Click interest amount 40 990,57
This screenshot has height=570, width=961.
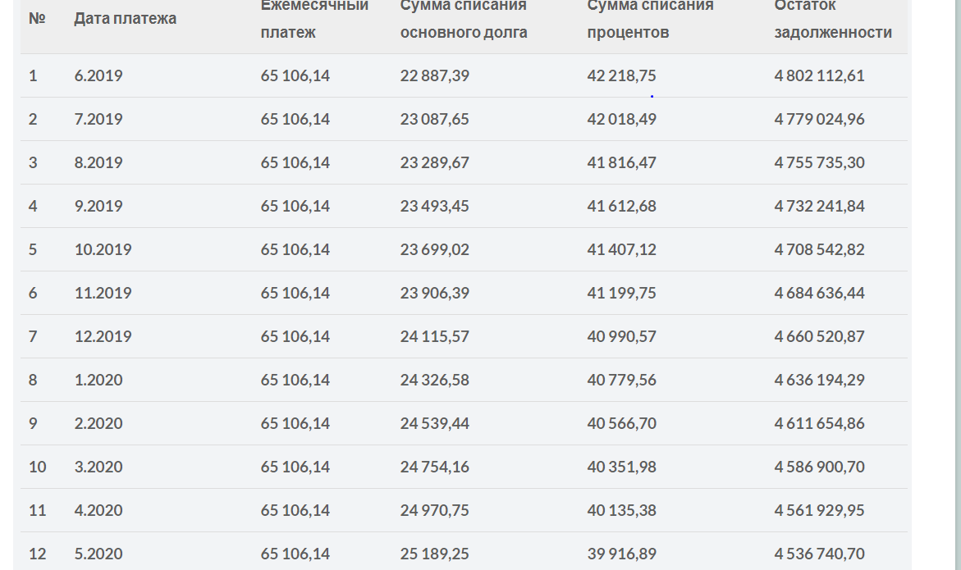click(621, 336)
